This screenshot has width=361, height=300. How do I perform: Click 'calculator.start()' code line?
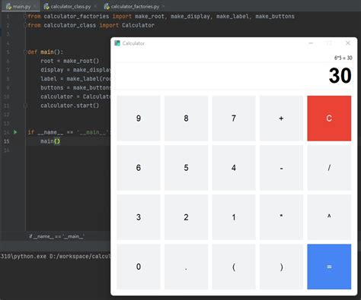70,106
